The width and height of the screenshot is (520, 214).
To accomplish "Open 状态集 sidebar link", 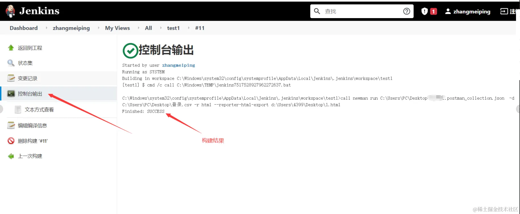I will tap(25, 63).
